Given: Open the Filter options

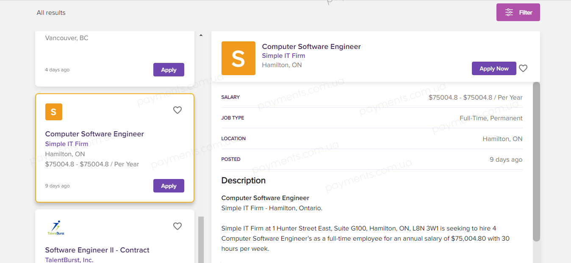Looking at the screenshot, I should 518,12.
